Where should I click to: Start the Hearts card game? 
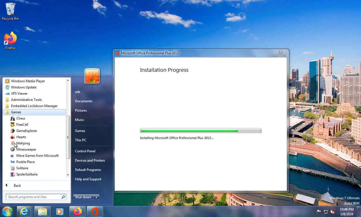point(21,137)
